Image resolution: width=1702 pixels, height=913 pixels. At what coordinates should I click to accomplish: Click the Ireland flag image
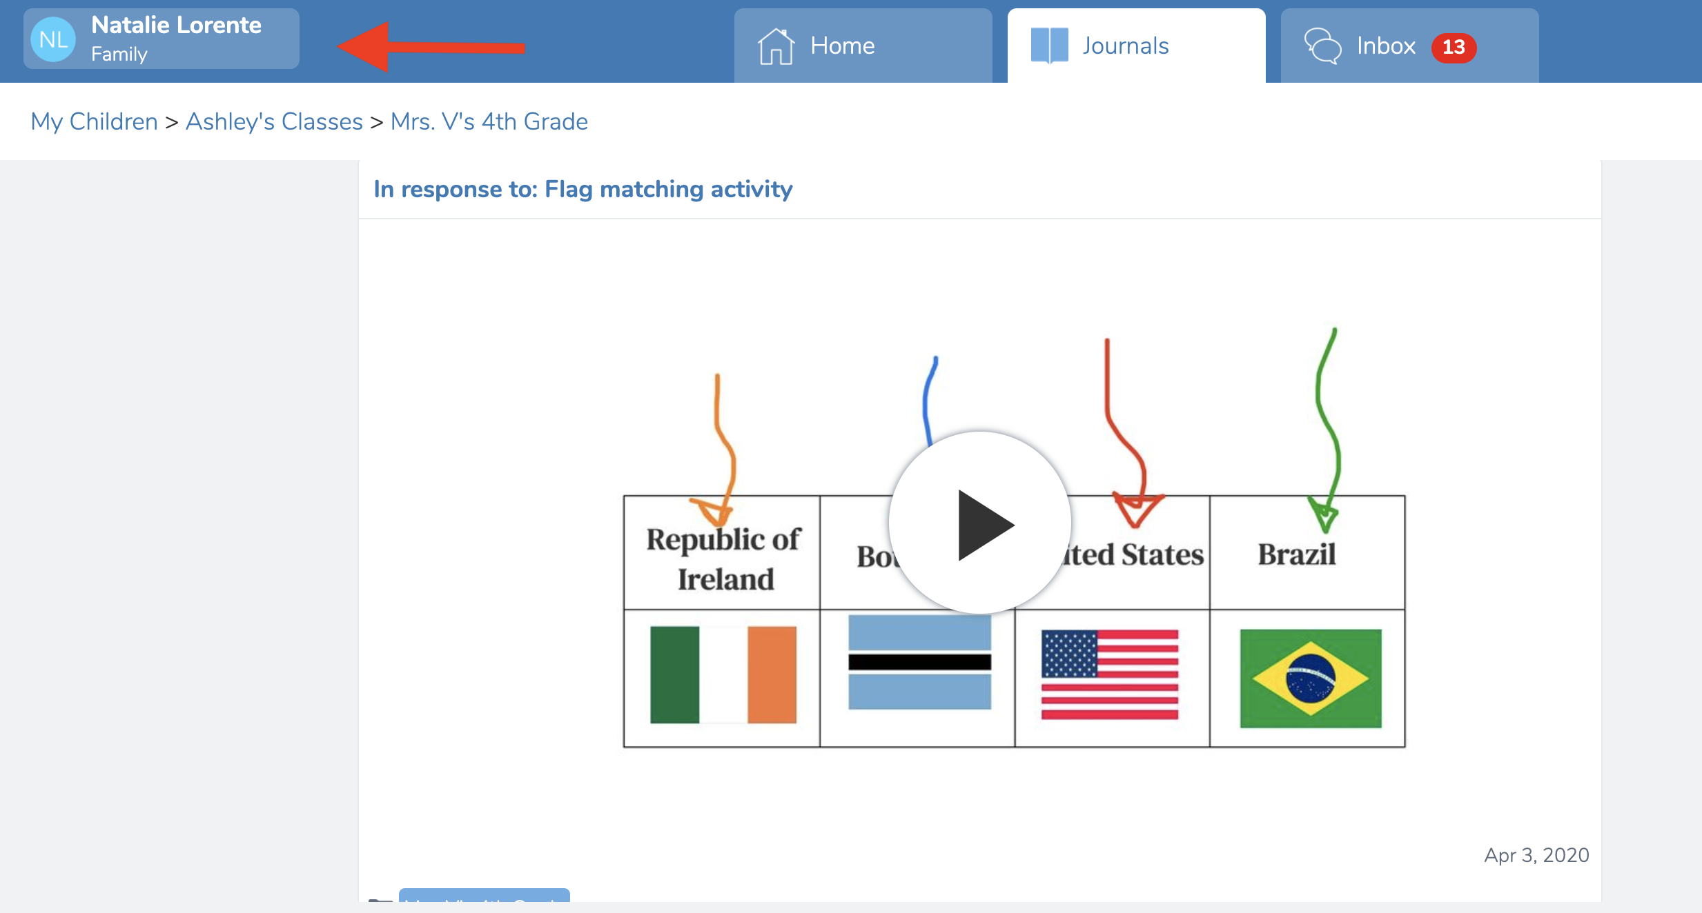(x=723, y=674)
